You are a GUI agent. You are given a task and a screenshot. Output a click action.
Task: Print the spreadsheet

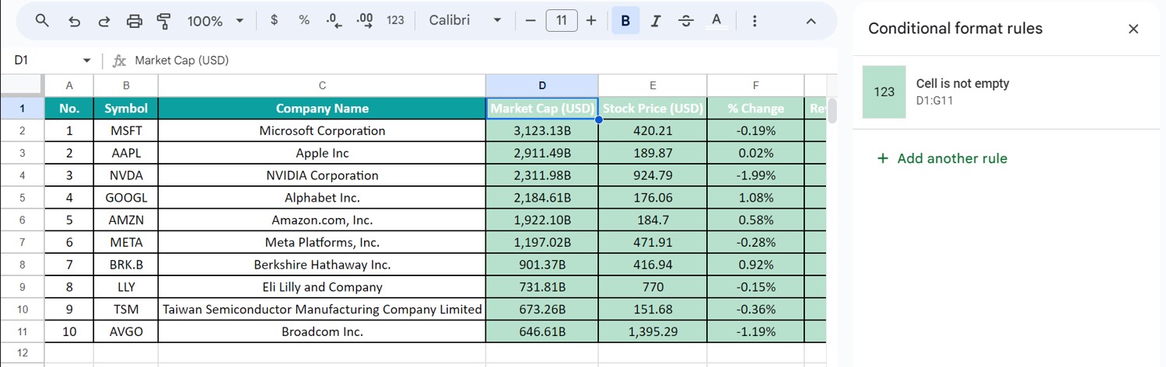click(135, 21)
